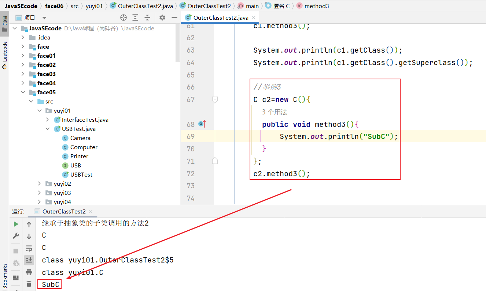The width and height of the screenshot is (486, 291).
Task: Open the Bookmarks side tool tab
Action: (4, 276)
